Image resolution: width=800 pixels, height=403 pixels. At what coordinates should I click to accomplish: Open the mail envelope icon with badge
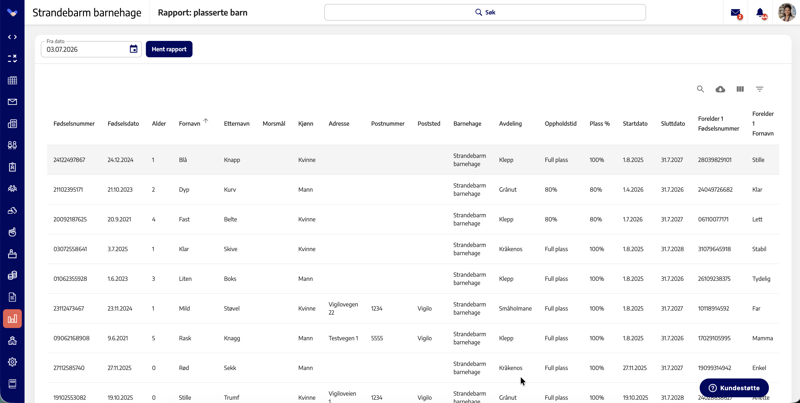(x=736, y=13)
